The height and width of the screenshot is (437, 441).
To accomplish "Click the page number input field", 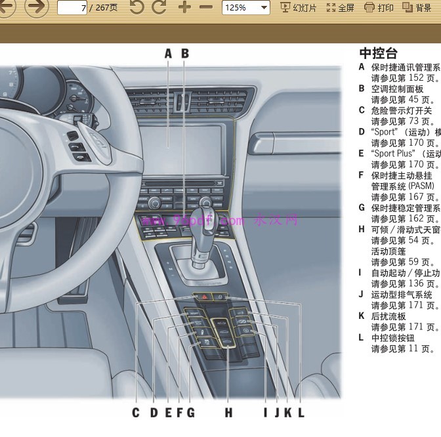I will pyautogui.click(x=72, y=8).
